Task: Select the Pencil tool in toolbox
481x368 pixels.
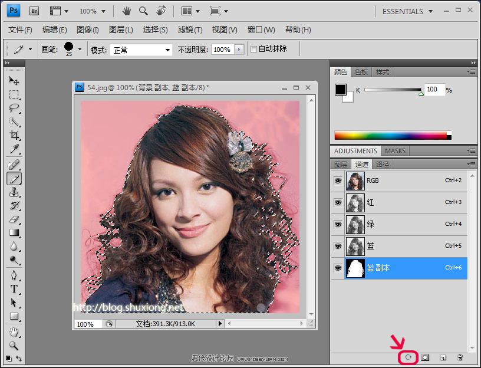Action: [x=14, y=179]
